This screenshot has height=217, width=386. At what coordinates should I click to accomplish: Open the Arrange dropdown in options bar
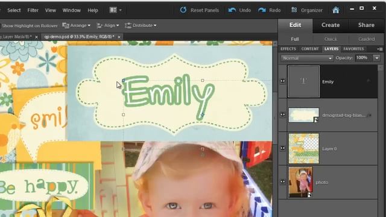(77, 25)
